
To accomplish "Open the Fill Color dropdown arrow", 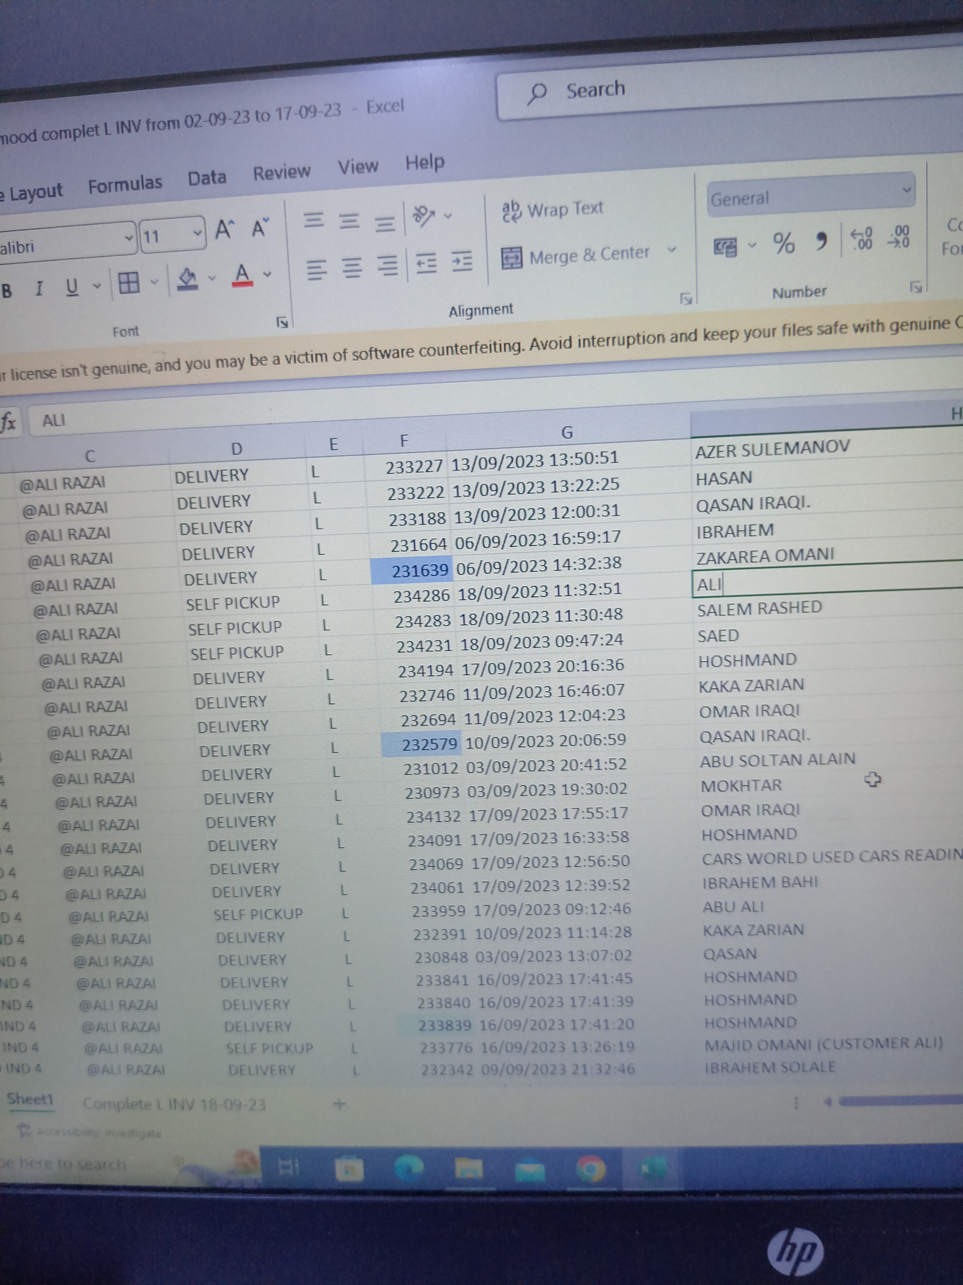I will pos(212,278).
